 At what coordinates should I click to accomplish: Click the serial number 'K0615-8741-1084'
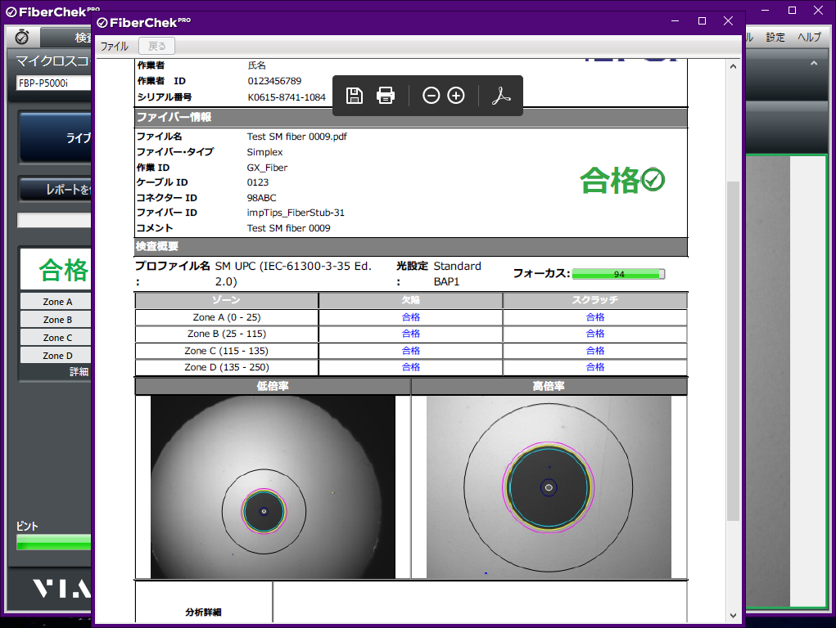point(287,97)
